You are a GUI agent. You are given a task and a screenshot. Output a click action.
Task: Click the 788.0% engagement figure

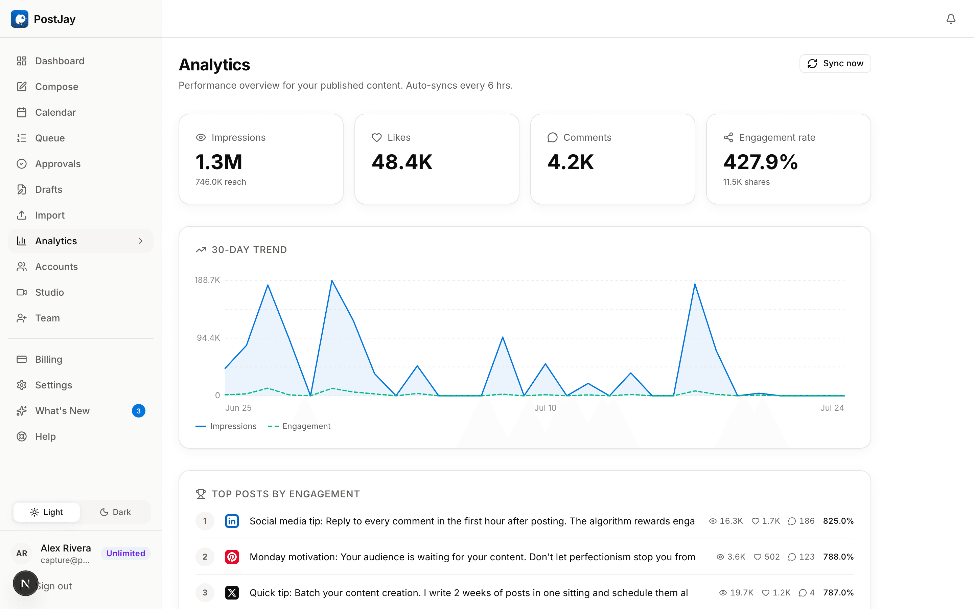pos(838,557)
